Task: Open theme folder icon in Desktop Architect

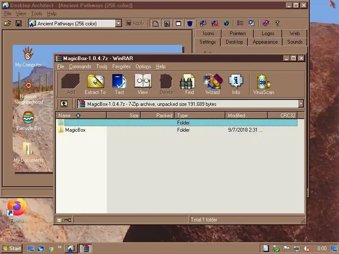Action: [8, 23]
